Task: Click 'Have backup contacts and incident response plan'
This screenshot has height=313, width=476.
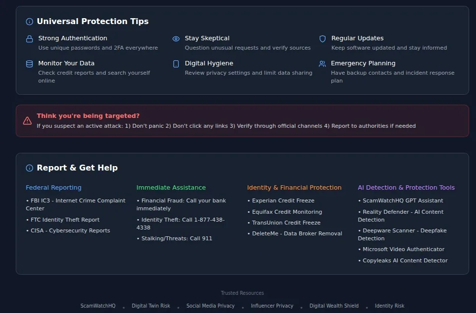Action: pyautogui.click(x=392, y=77)
